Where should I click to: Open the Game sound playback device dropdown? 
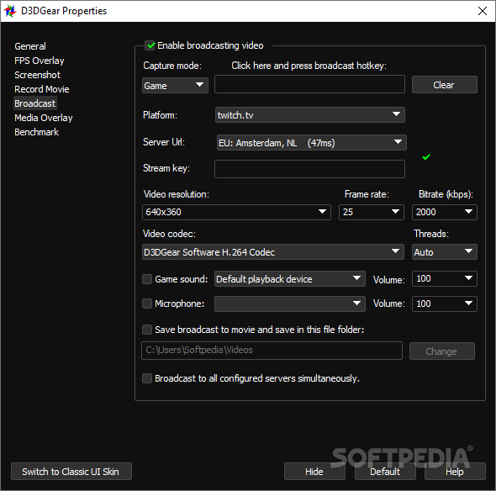(x=290, y=279)
